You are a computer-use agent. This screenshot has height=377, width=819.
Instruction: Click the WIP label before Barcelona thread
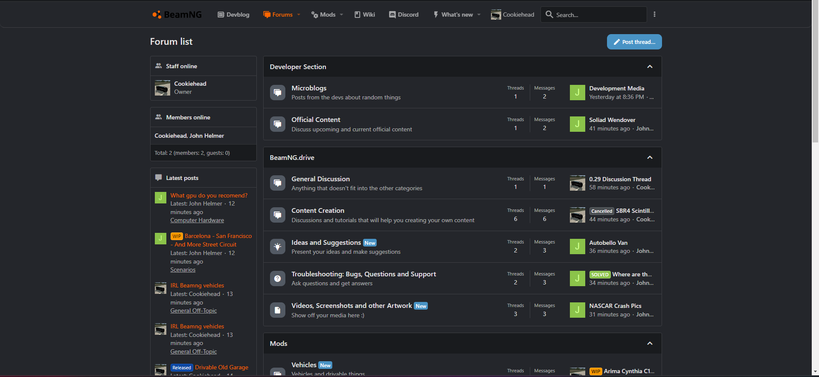(177, 236)
